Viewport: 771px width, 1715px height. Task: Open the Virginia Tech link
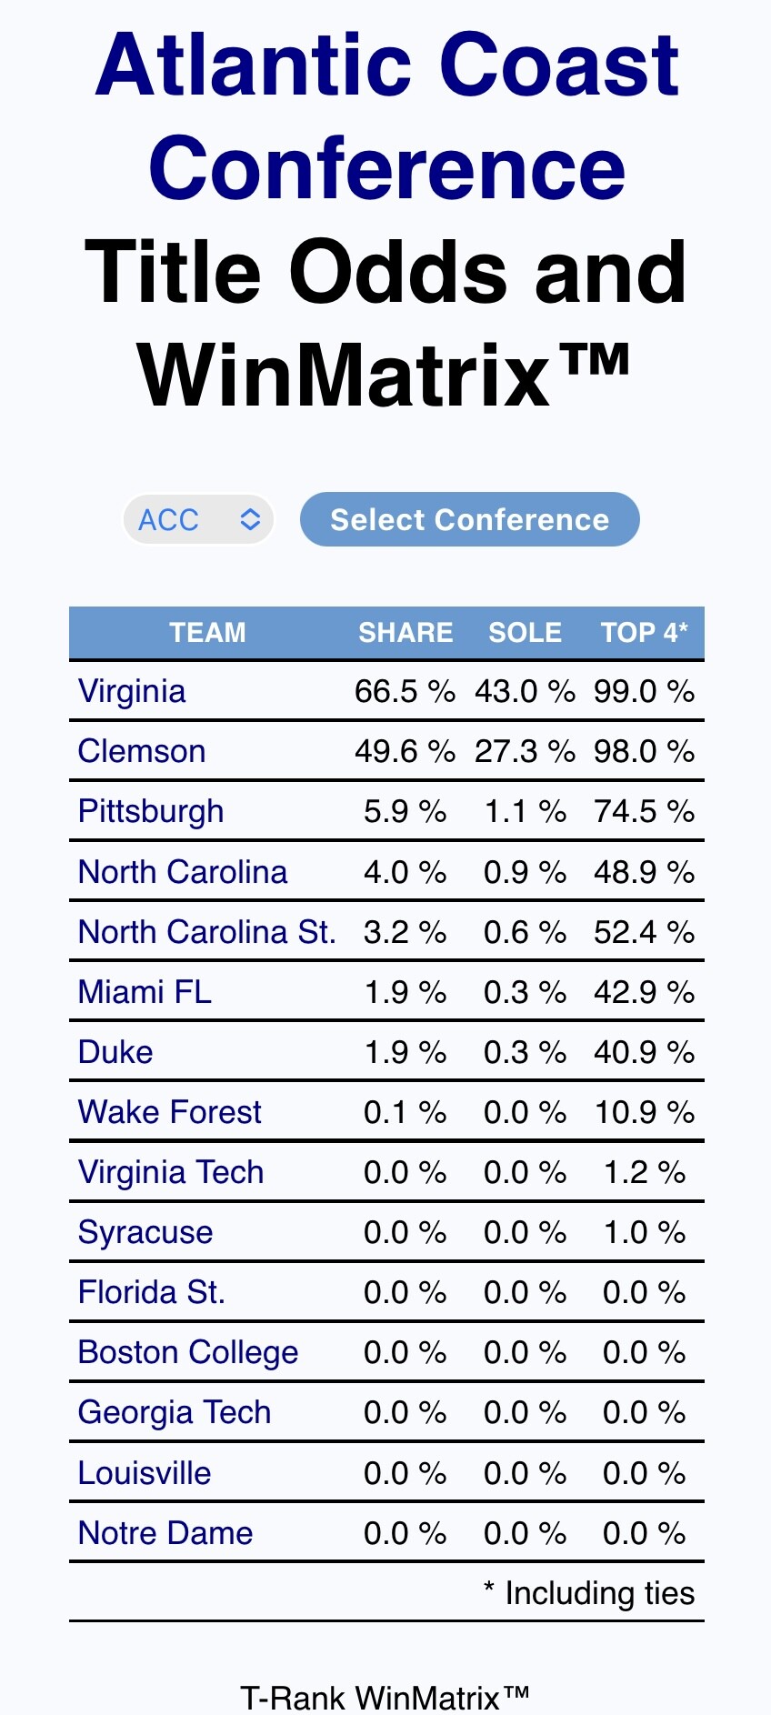coord(171,1172)
